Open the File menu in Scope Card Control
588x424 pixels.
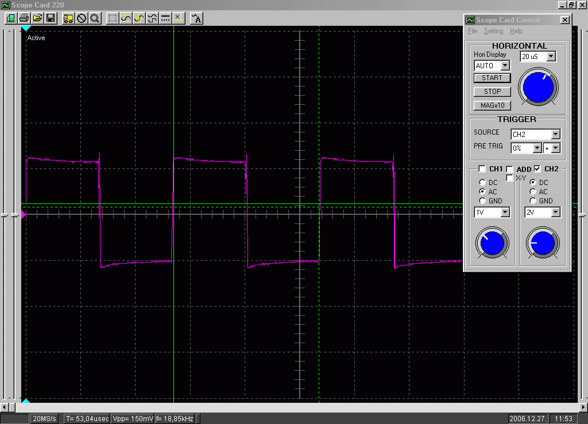473,31
